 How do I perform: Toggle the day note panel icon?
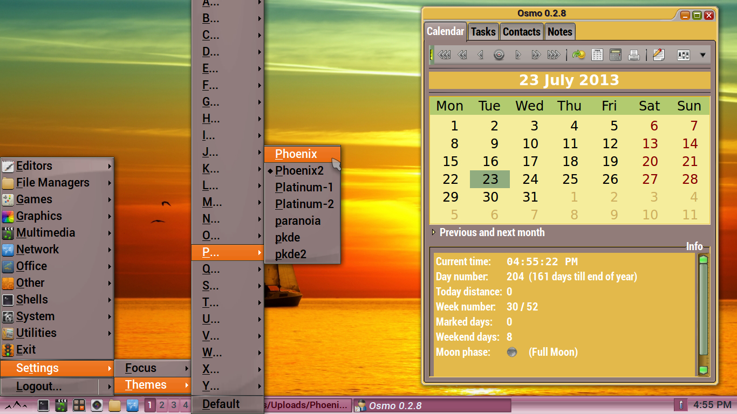coord(659,54)
